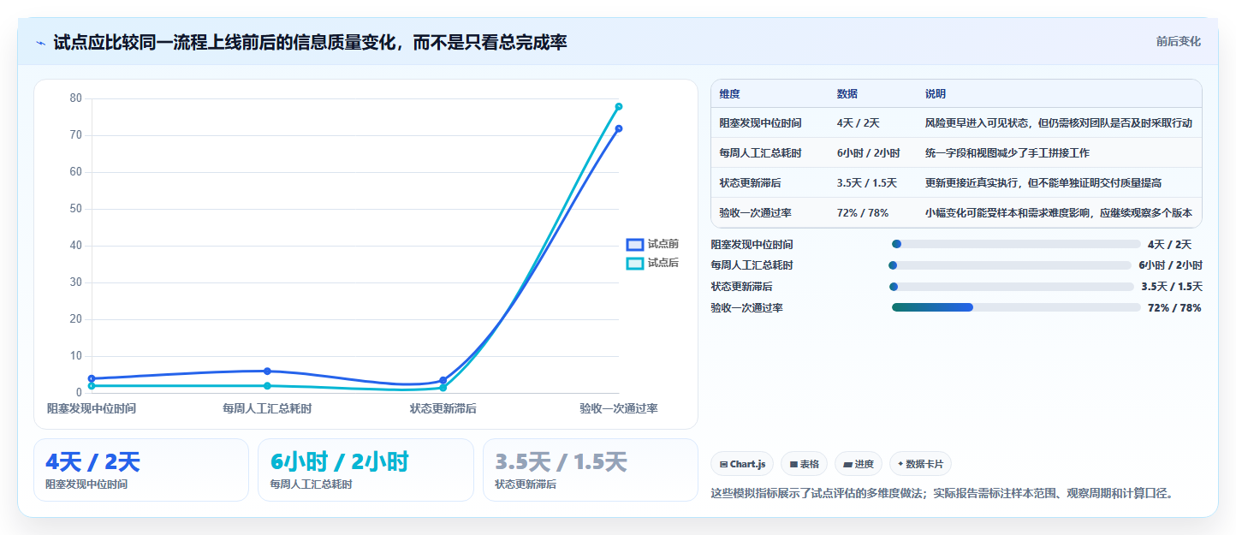Click the 前后变化 label in header
Viewport: 1236px width, 535px height.
click(1178, 41)
